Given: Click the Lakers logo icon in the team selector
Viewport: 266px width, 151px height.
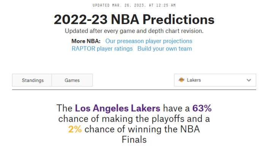Looking at the screenshot, I should (x=181, y=80).
